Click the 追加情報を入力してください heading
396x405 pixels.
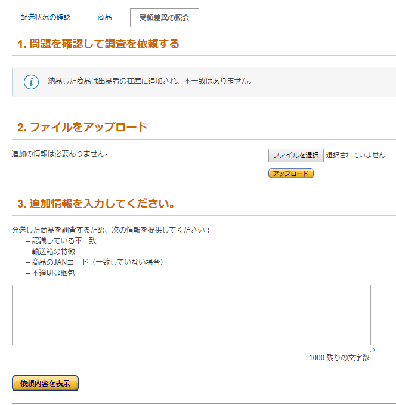coord(96,204)
